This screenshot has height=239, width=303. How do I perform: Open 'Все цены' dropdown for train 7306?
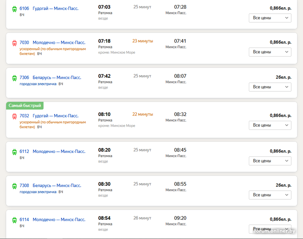point(270,87)
